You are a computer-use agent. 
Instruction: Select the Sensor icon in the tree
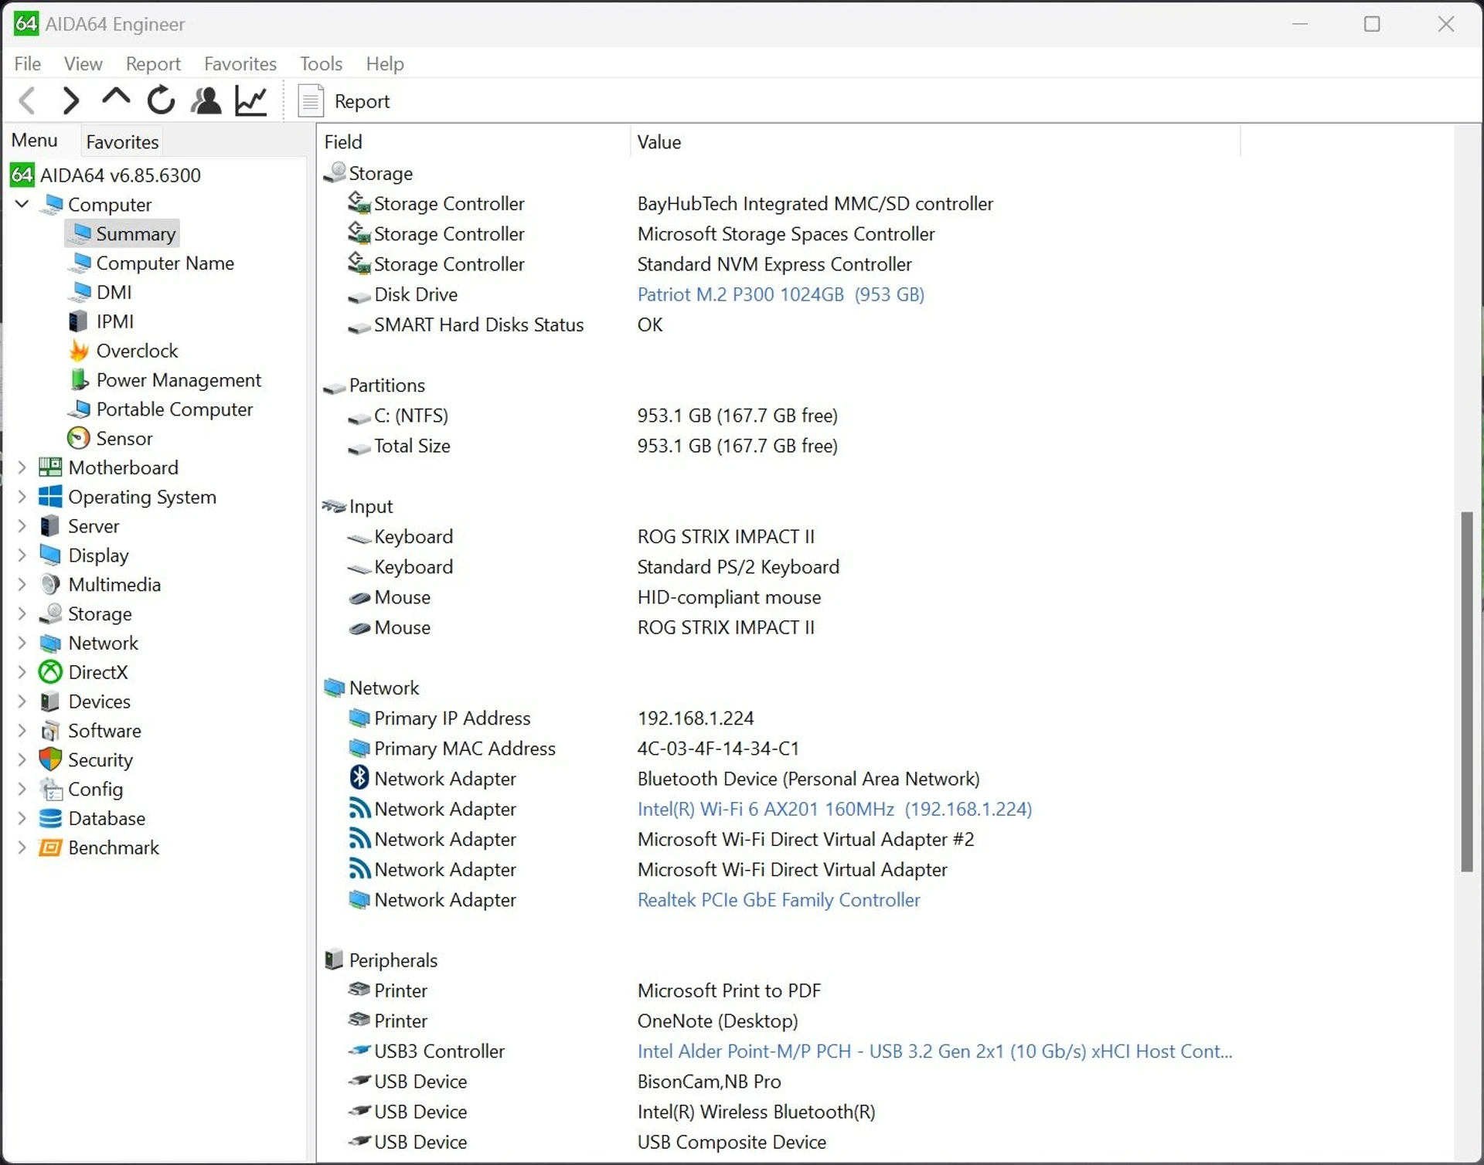pos(78,438)
